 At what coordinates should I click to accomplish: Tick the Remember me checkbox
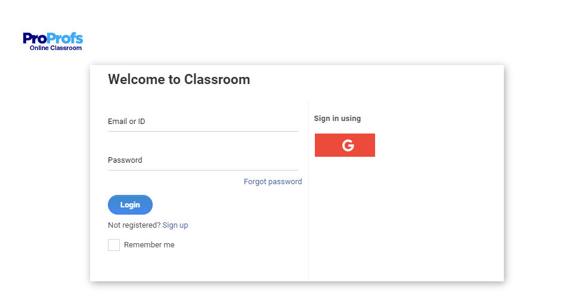[114, 245]
